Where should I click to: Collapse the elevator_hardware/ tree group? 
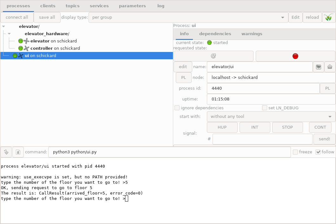pyautogui.click(x=9, y=34)
